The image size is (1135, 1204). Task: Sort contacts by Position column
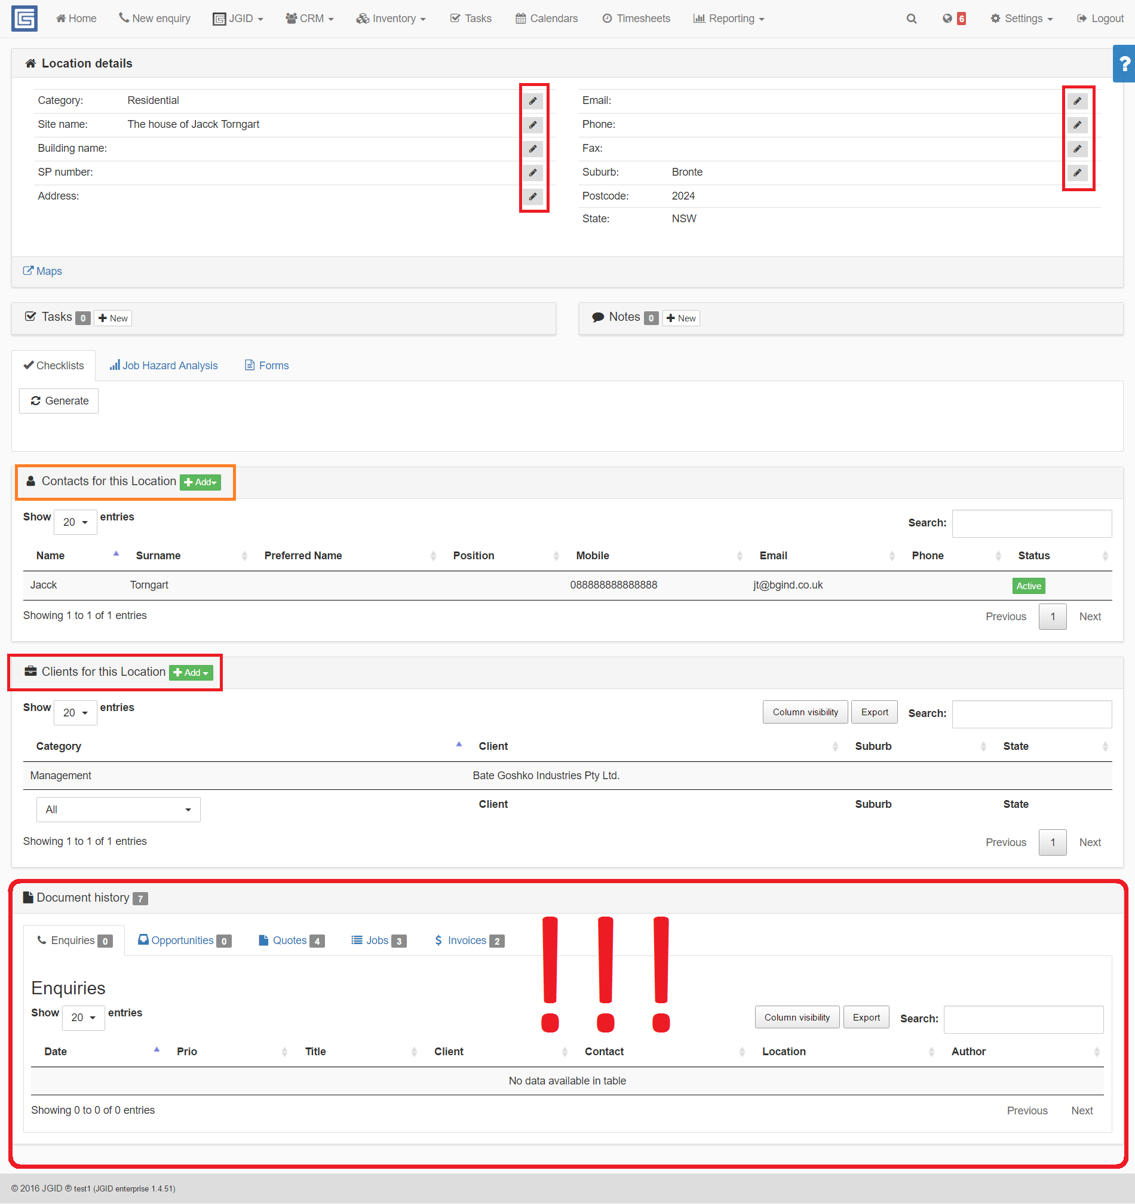506,556
